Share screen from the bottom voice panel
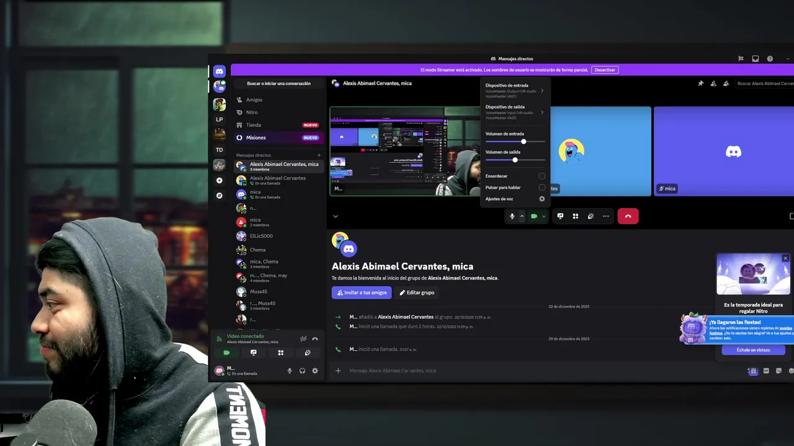Viewport: 794px width, 446px height. [254, 352]
